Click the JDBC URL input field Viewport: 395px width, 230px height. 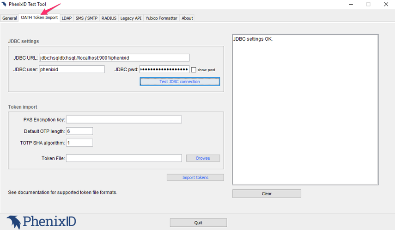point(114,57)
